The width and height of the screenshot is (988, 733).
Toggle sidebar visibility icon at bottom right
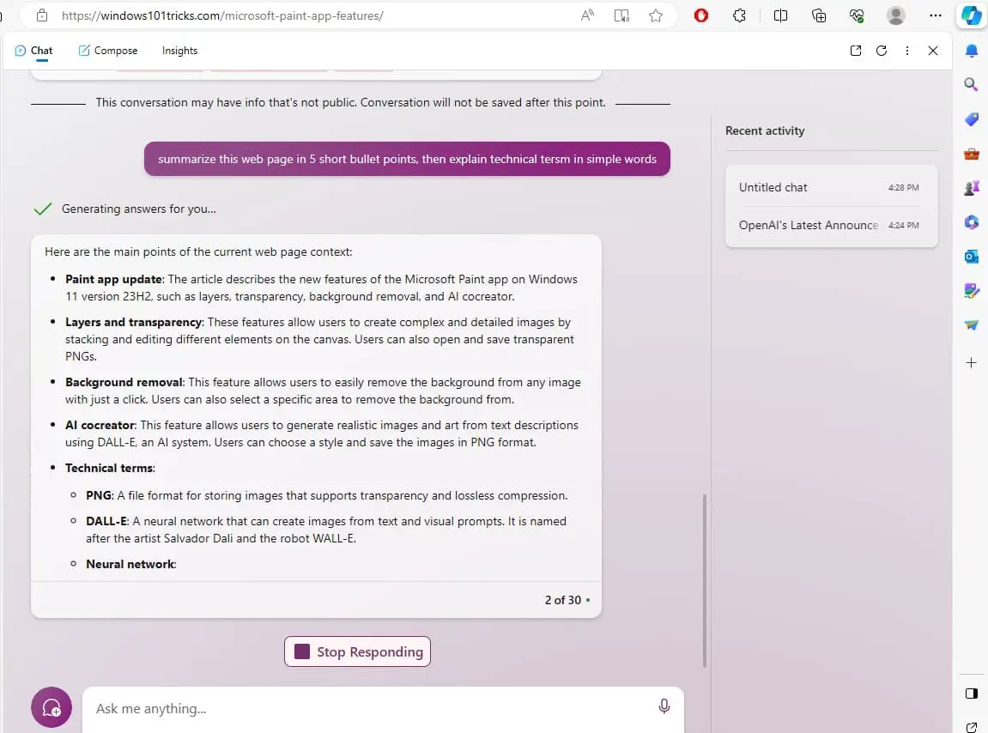(x=971, y=694)
